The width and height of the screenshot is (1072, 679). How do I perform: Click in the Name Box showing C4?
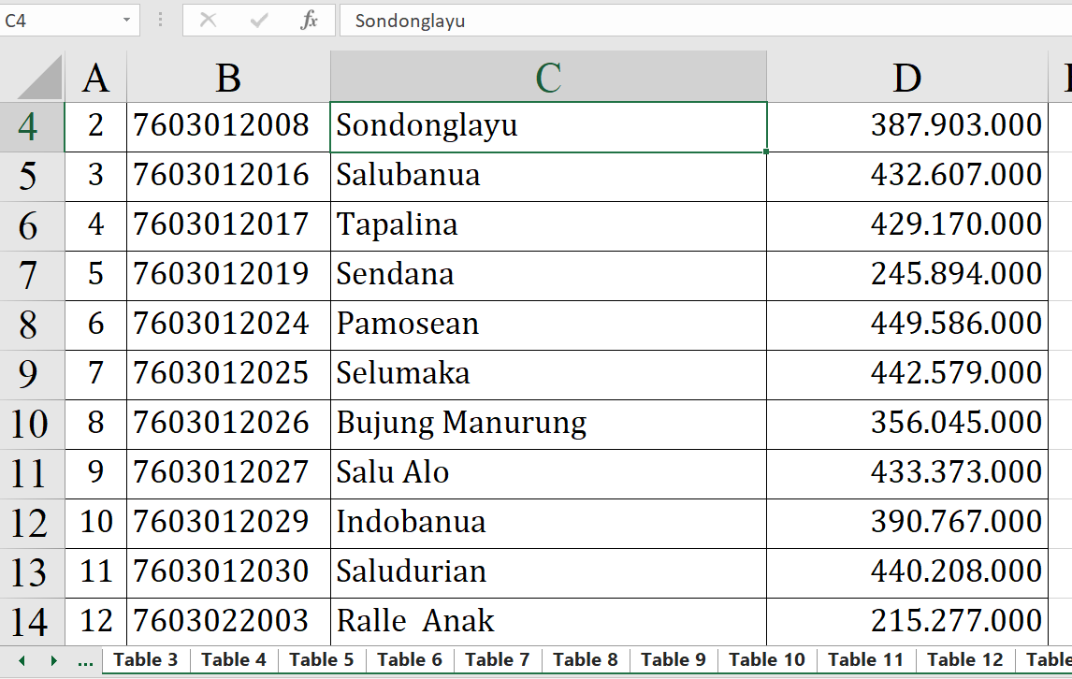coord(56,21)
